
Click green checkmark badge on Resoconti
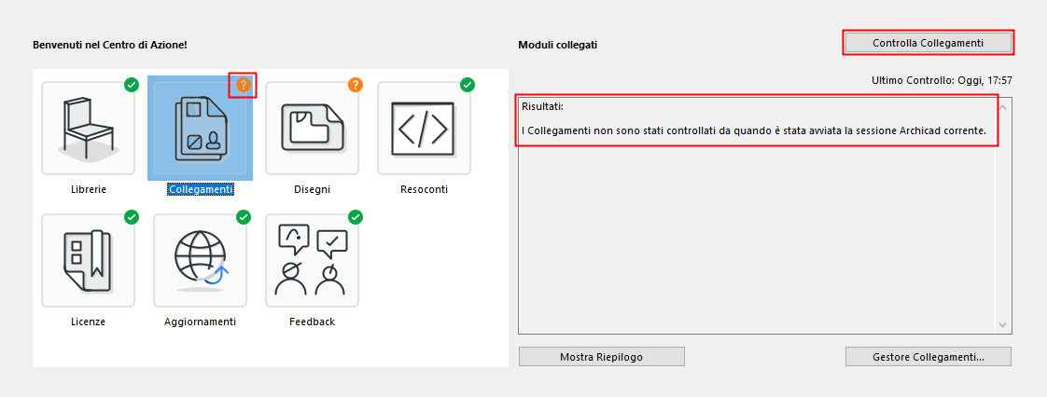pyautogui.click(x=468, y=85)
